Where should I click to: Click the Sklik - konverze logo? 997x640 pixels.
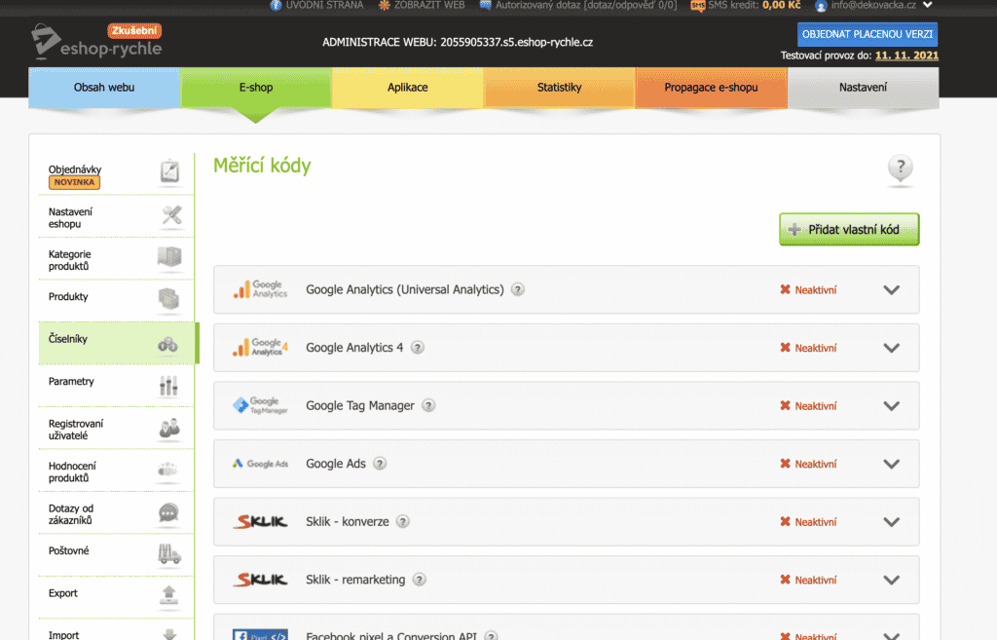pyautogui.click(x=260, y=522)
